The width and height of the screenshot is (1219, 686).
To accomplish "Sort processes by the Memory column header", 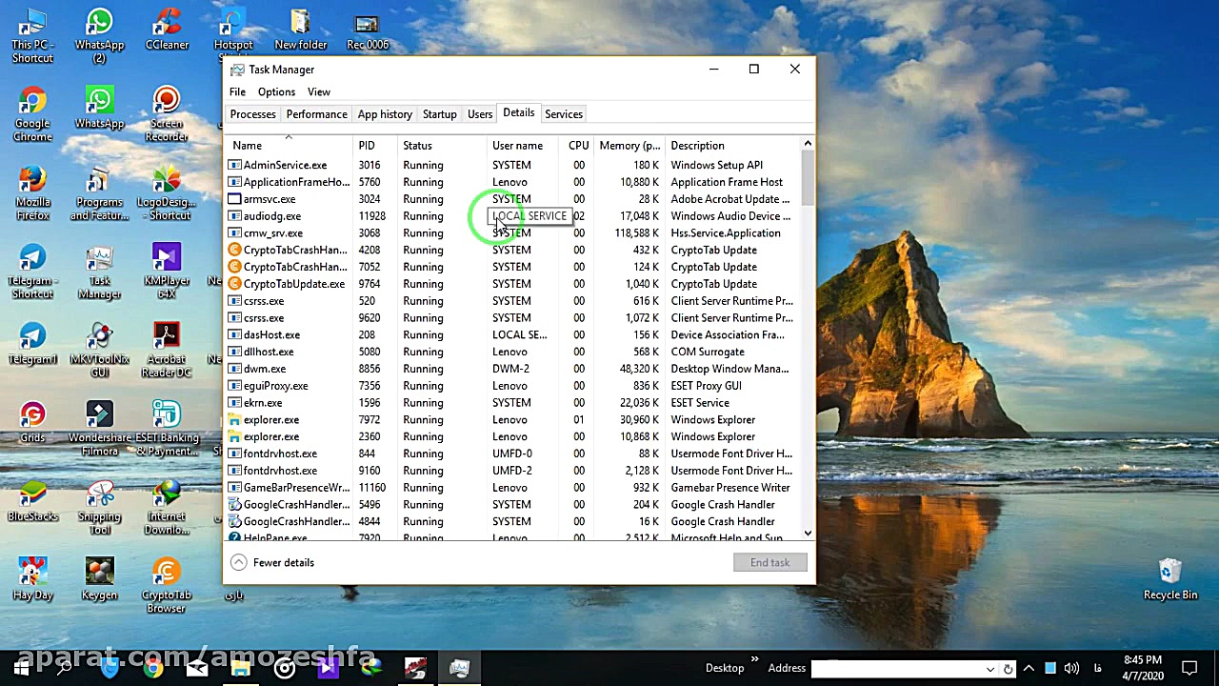I will 628,145.
